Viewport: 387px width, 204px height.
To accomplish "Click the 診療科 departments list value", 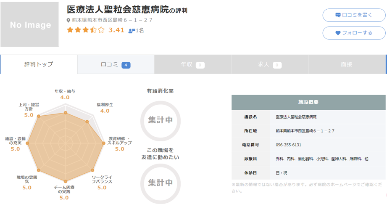I will click(322, 159).
